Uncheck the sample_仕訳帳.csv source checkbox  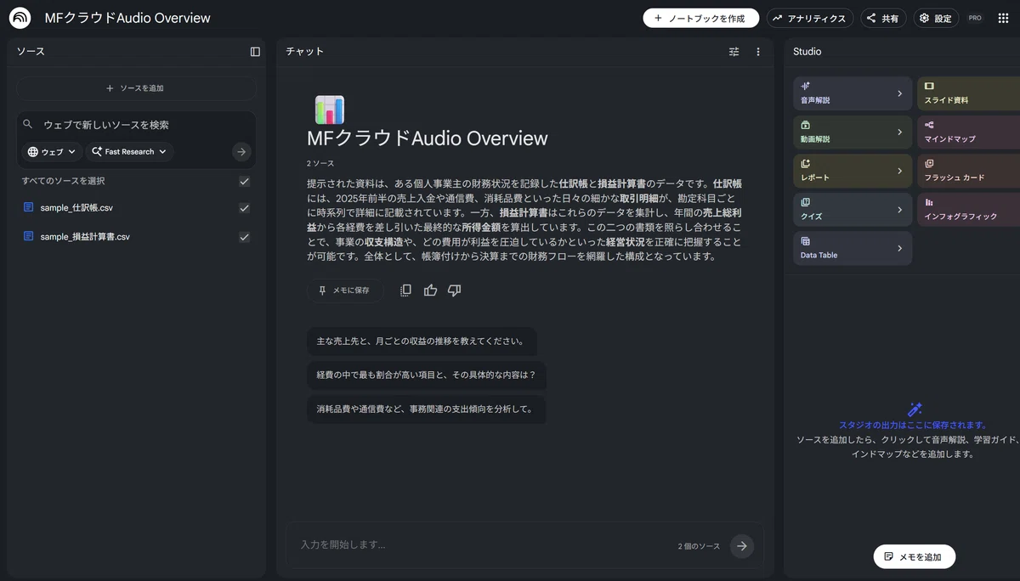coord(245,208)
